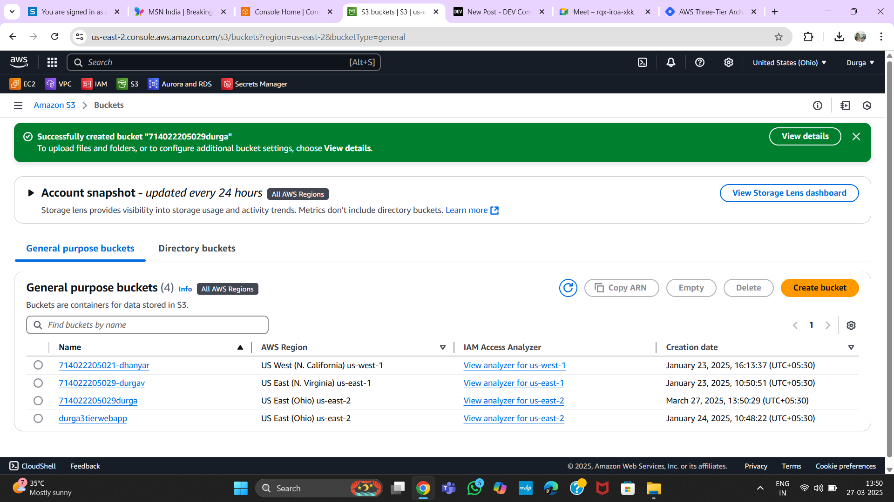Dismiss the bucket created success banner
Screen dimensions: 894x502
(x=856, y=137)
